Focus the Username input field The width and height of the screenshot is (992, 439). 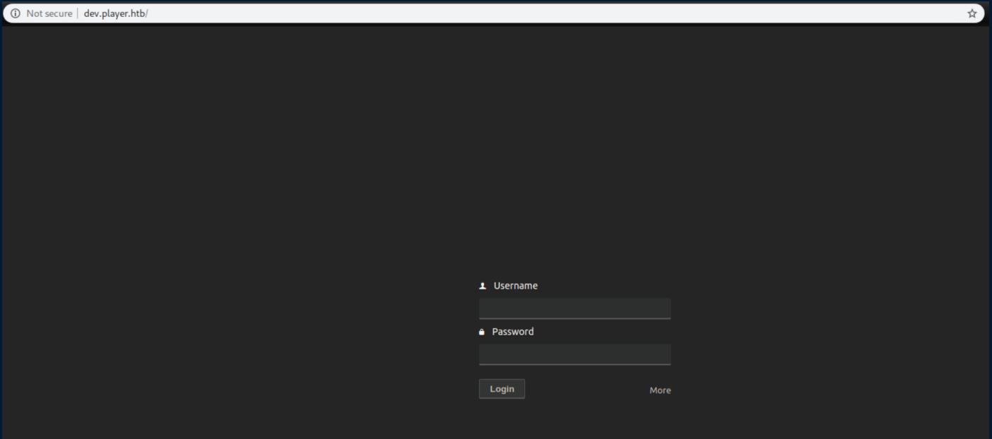(574, 308)
